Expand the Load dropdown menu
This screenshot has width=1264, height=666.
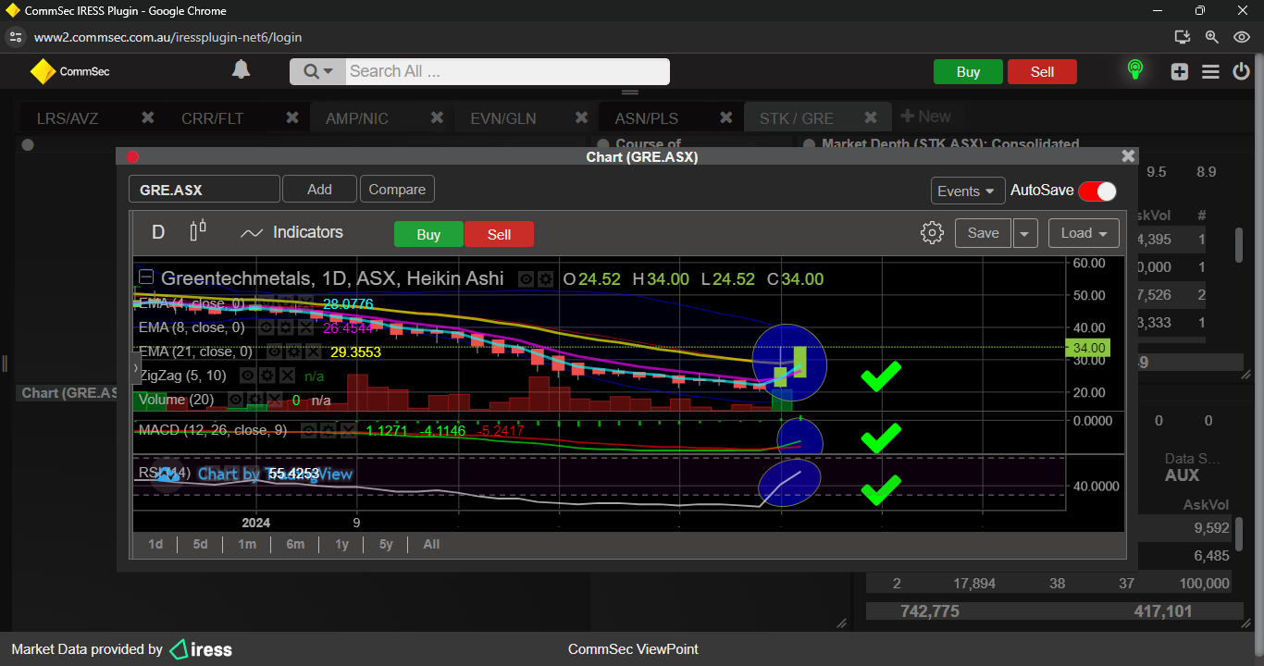coord(1084,233)
